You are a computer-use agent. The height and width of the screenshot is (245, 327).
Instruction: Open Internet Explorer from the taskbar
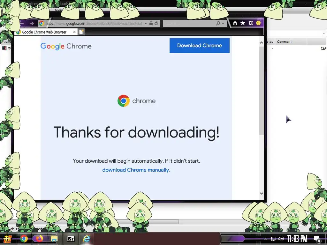pos(86,239)
